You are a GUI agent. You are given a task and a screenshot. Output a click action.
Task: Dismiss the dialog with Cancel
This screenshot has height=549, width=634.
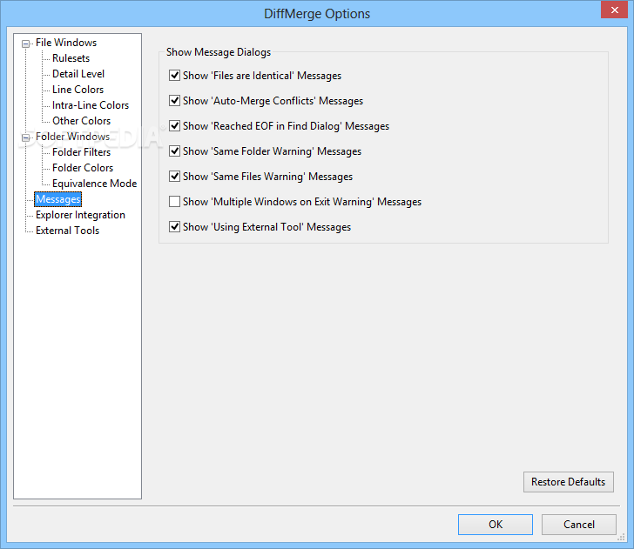(x=578, y=525)
